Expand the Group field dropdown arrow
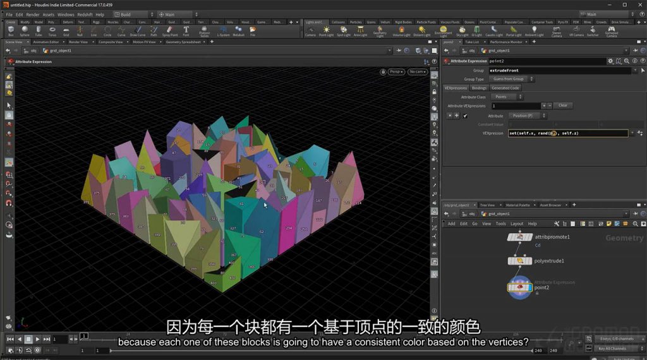The width and height of the screenshot is (647, 360). coord(634,71)
